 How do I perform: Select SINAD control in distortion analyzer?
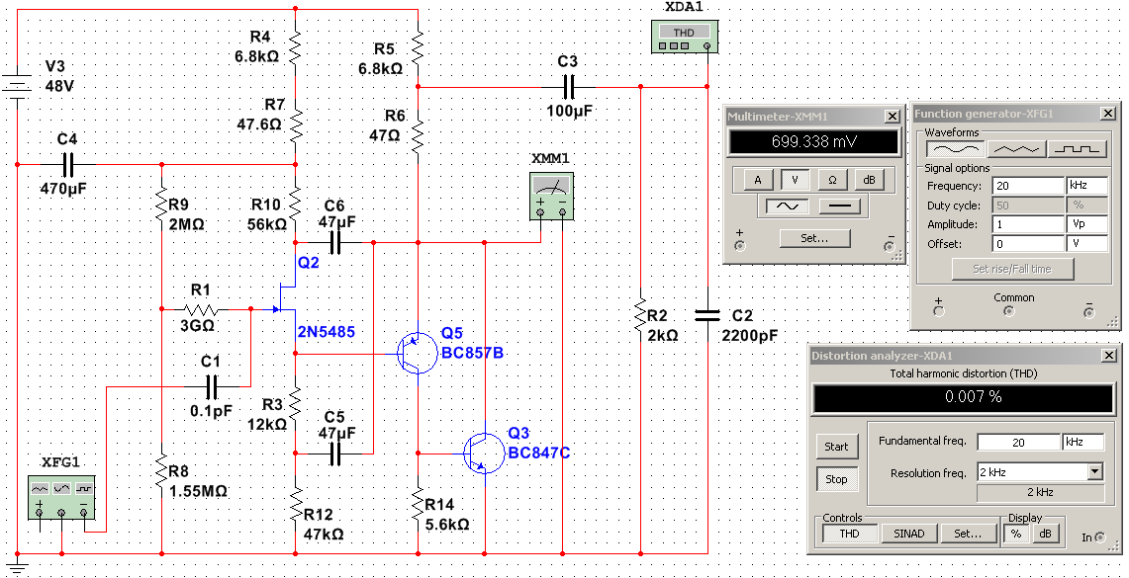pyautogui.click(x=910, y=533)
